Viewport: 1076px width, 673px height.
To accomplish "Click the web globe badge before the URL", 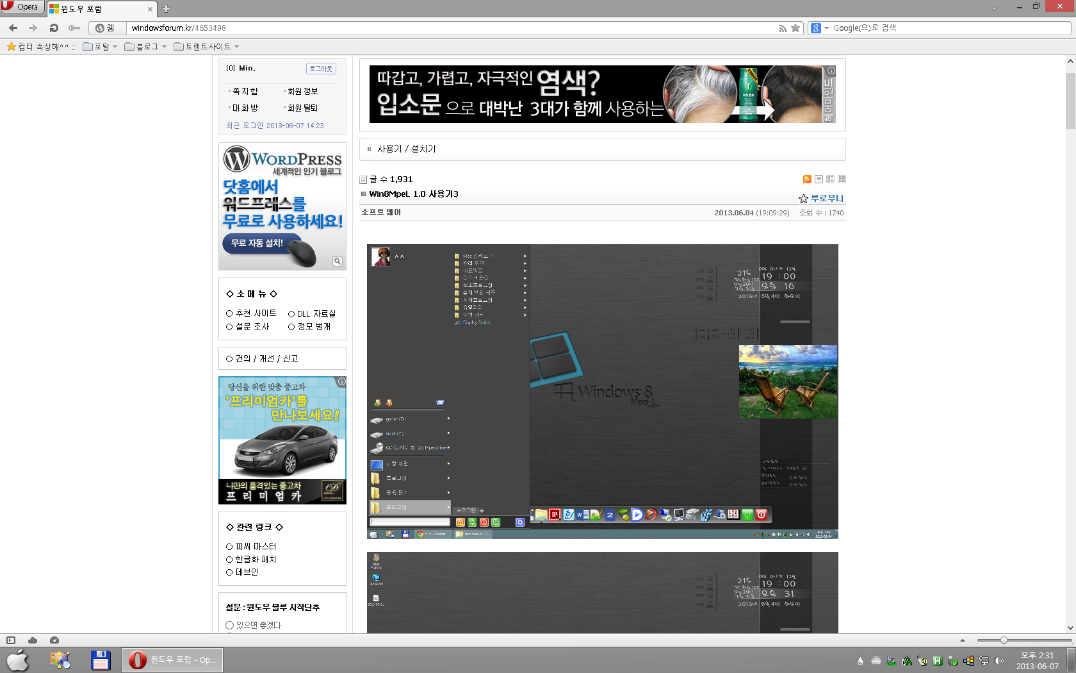I will (105, 28).
